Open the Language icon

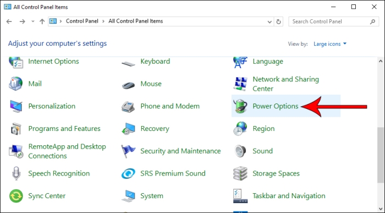[x=240, y=62]
